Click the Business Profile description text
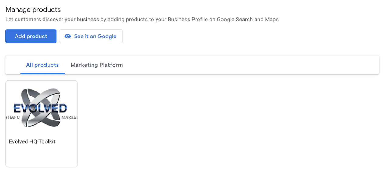Screen dimensions: 388x175 (x=142, y=19)
